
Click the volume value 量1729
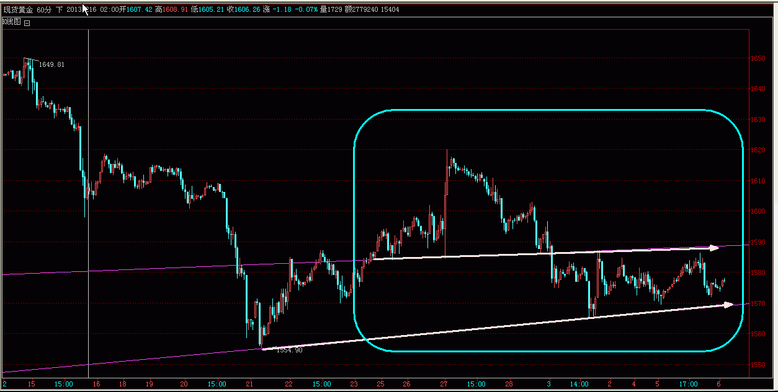pos(332,9)
